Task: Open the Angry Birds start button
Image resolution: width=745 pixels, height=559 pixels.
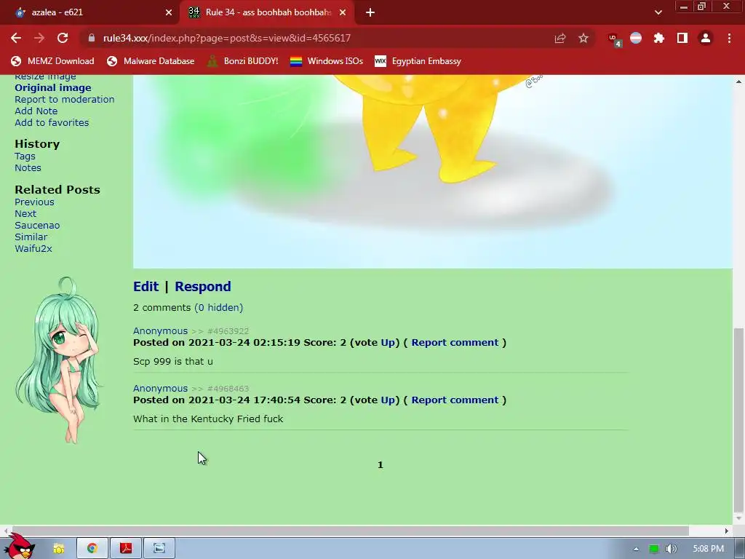Action: (x=20, y=547)
